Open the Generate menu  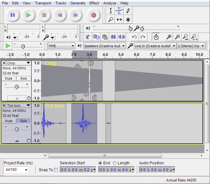(x=78, y=3)
